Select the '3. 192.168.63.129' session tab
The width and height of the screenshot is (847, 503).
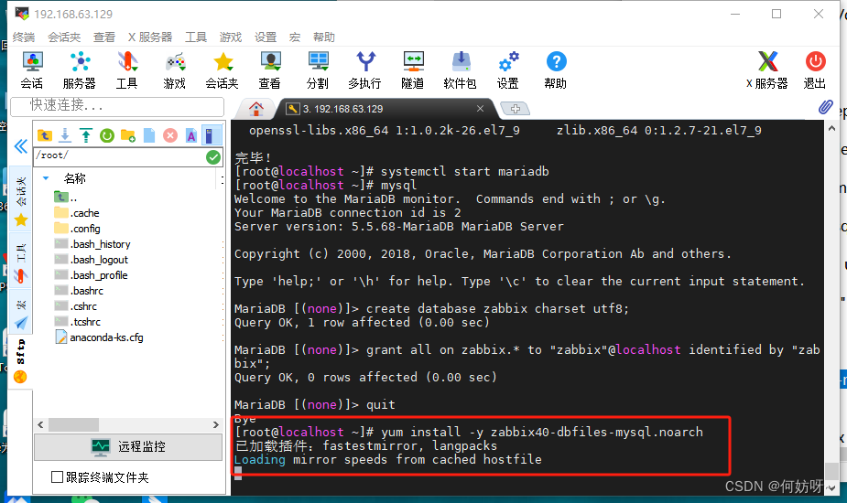click(385, 109)
